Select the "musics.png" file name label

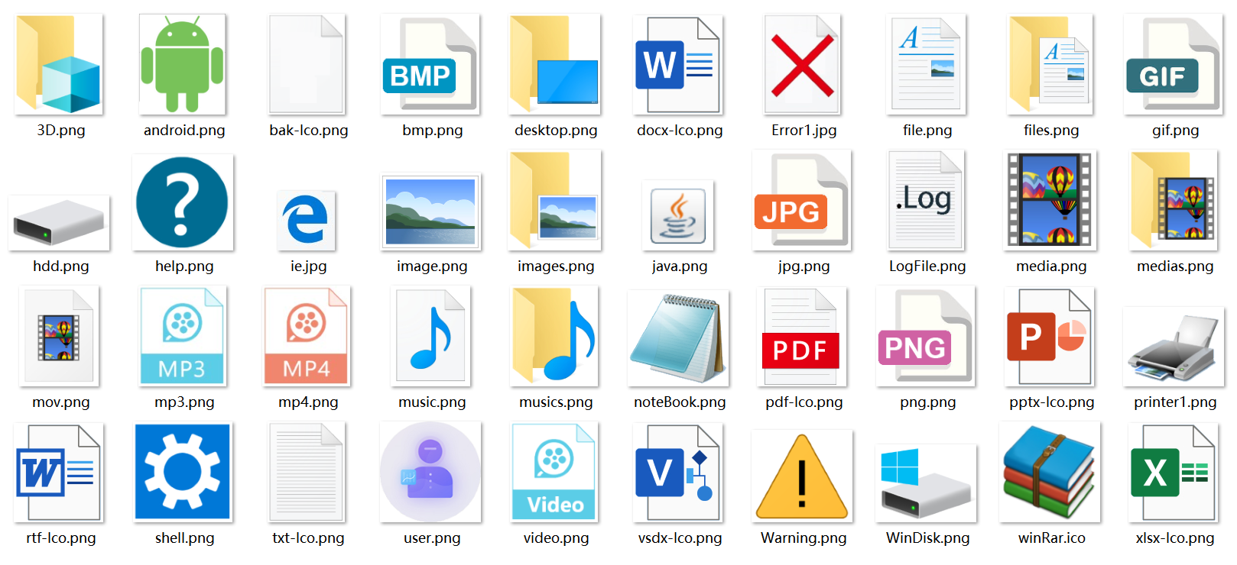pyautogui.click(x=556, y=402)
